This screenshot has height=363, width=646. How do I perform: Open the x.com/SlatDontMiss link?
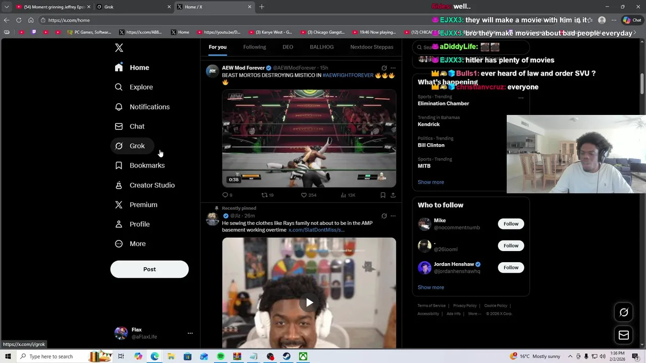click(x=316, y=230)
